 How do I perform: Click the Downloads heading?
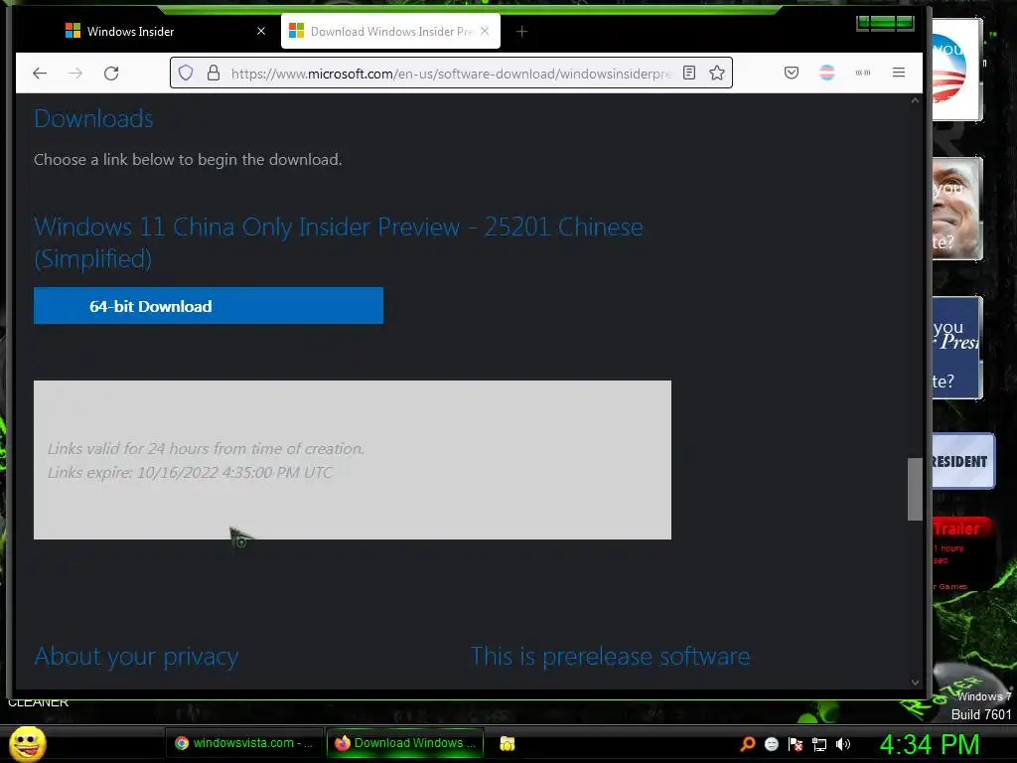[93, 119]
